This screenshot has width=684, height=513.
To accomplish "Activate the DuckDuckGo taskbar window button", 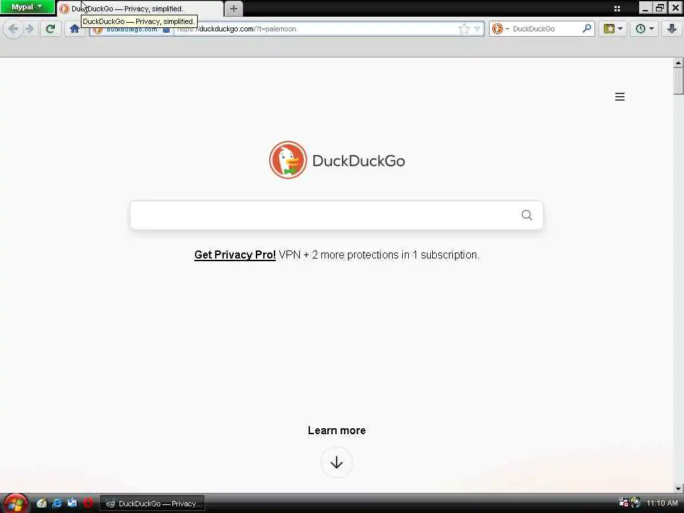I will click(x=153, y=504).
